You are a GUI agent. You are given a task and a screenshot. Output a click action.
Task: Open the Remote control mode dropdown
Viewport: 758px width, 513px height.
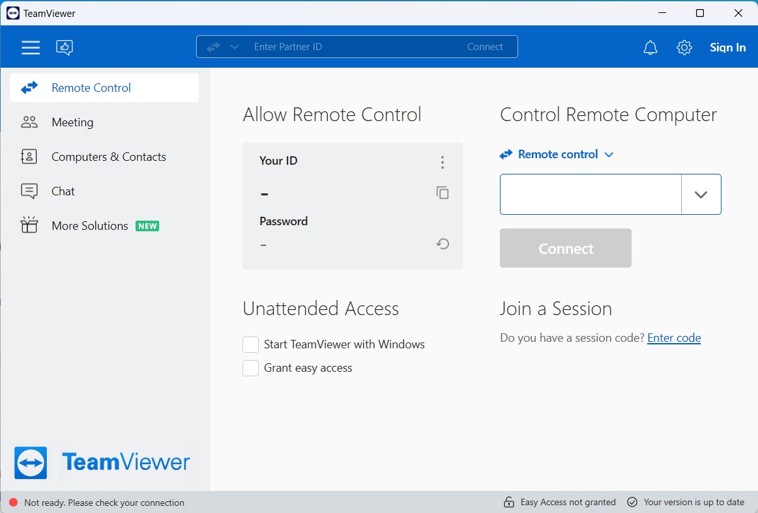click(557, 154)
